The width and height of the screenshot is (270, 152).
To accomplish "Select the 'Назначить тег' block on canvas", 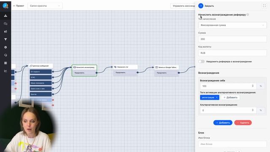I will point(125,67).
